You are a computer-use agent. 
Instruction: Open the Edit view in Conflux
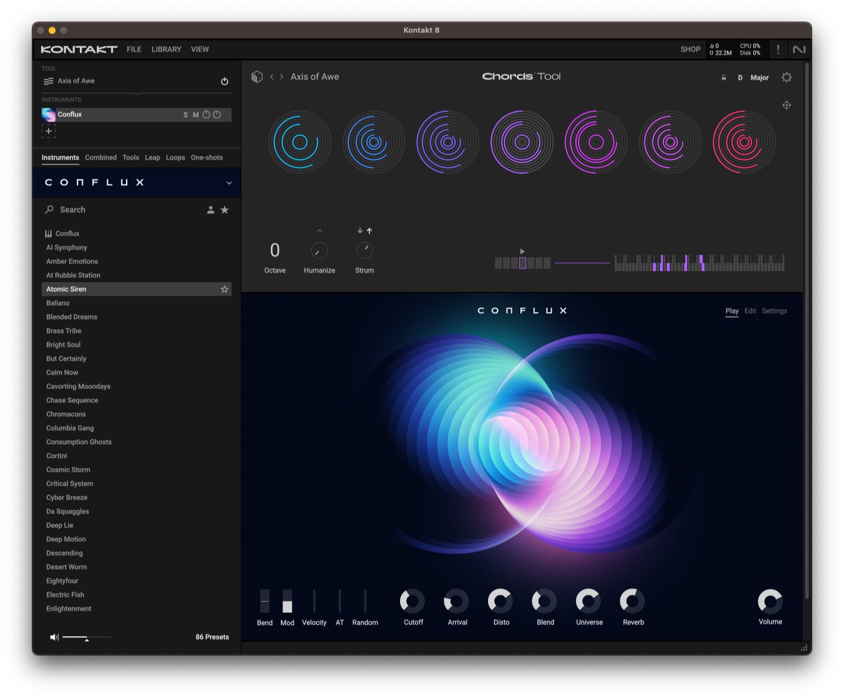750,311
